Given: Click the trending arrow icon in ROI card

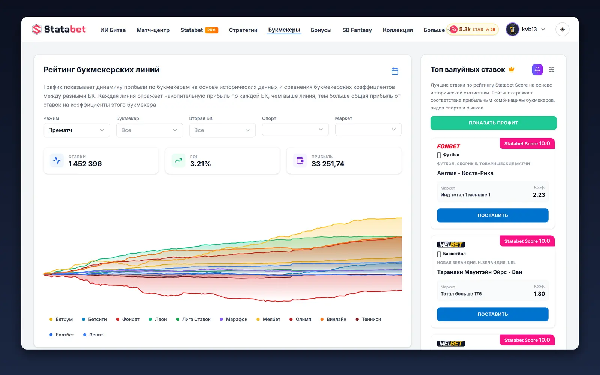Looking at the screenshot, I should [x=178, y=160].
